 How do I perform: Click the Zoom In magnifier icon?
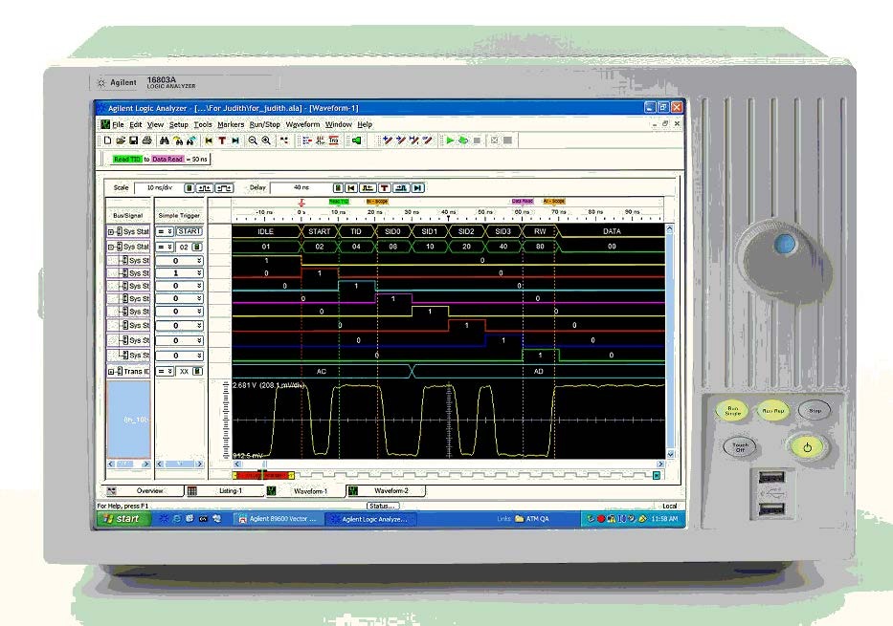point(265,140)
